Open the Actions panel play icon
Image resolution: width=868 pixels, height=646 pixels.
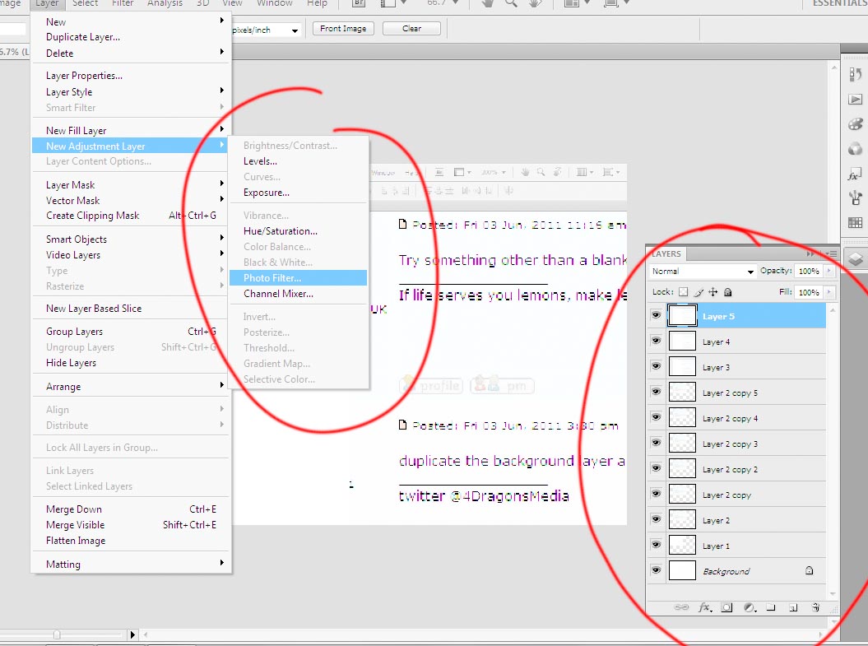(x=855, y=100)
